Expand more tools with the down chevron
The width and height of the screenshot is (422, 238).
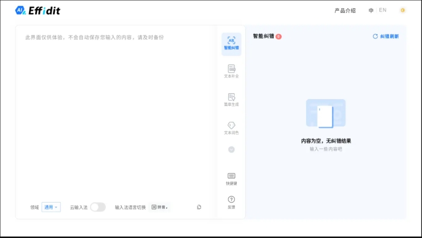click(231, 150)
